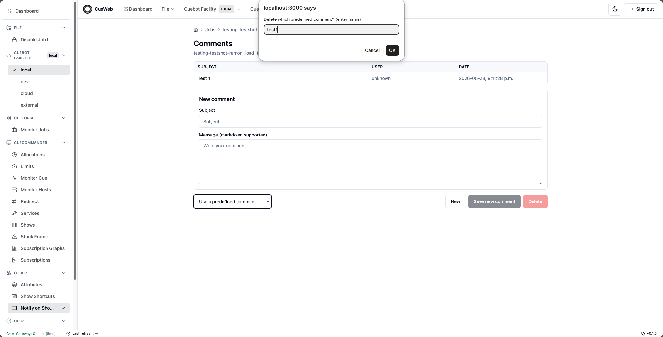Click the Redirect arrows icon

14,201
